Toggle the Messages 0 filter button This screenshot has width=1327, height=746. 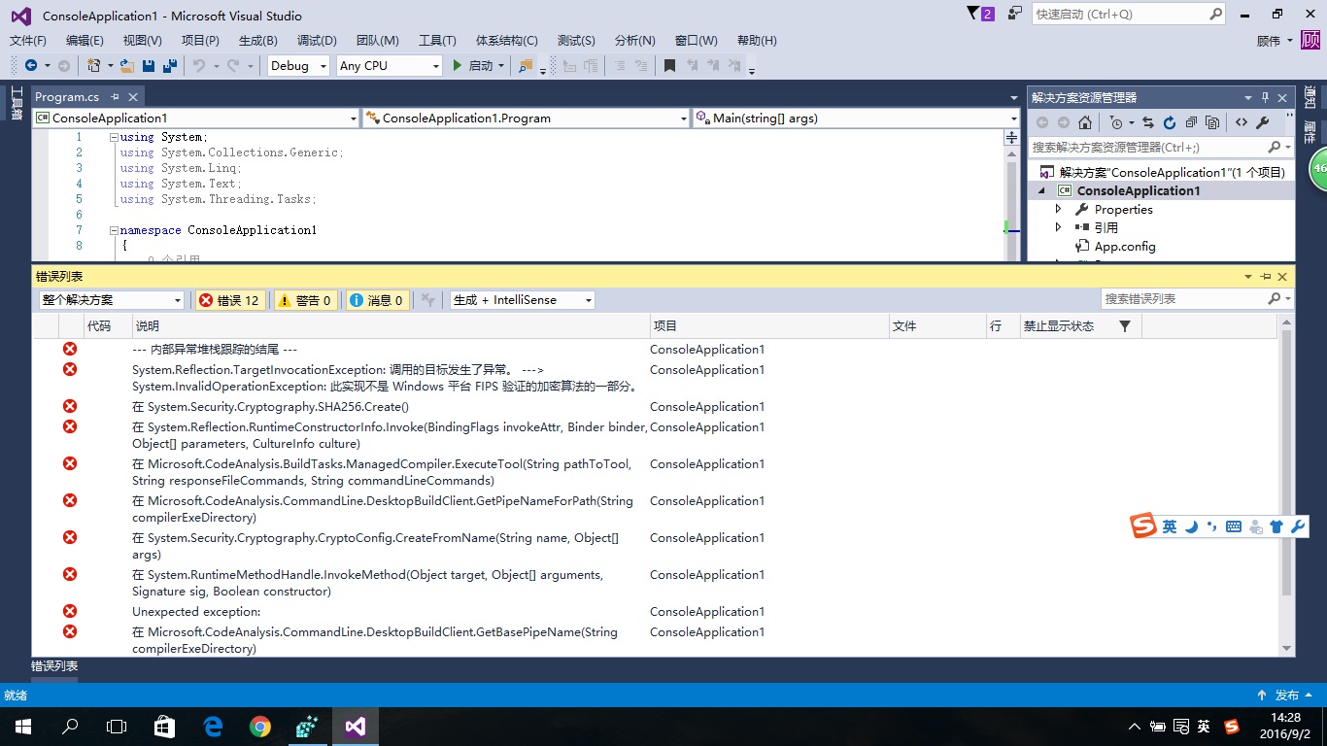[376, 300]
